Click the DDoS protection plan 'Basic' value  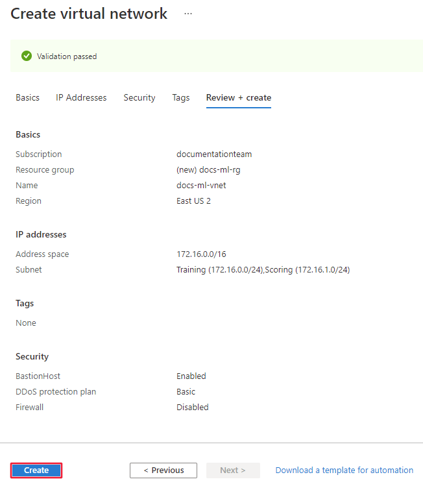click(x=186, y=392)
